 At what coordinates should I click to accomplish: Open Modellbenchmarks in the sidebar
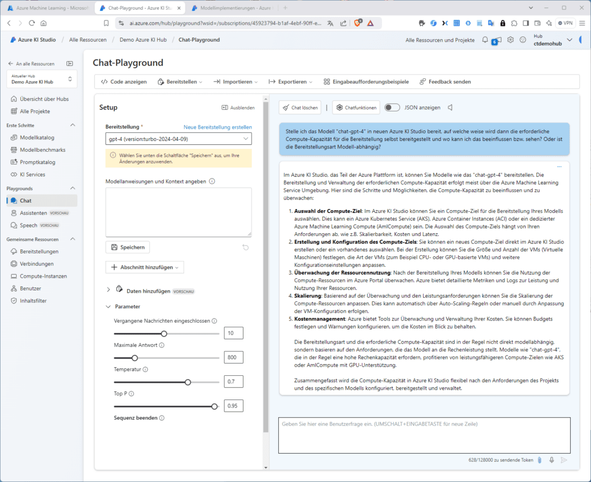point(43,150)
